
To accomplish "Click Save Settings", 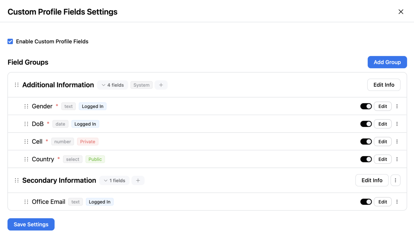I will [x=31, y=224].
